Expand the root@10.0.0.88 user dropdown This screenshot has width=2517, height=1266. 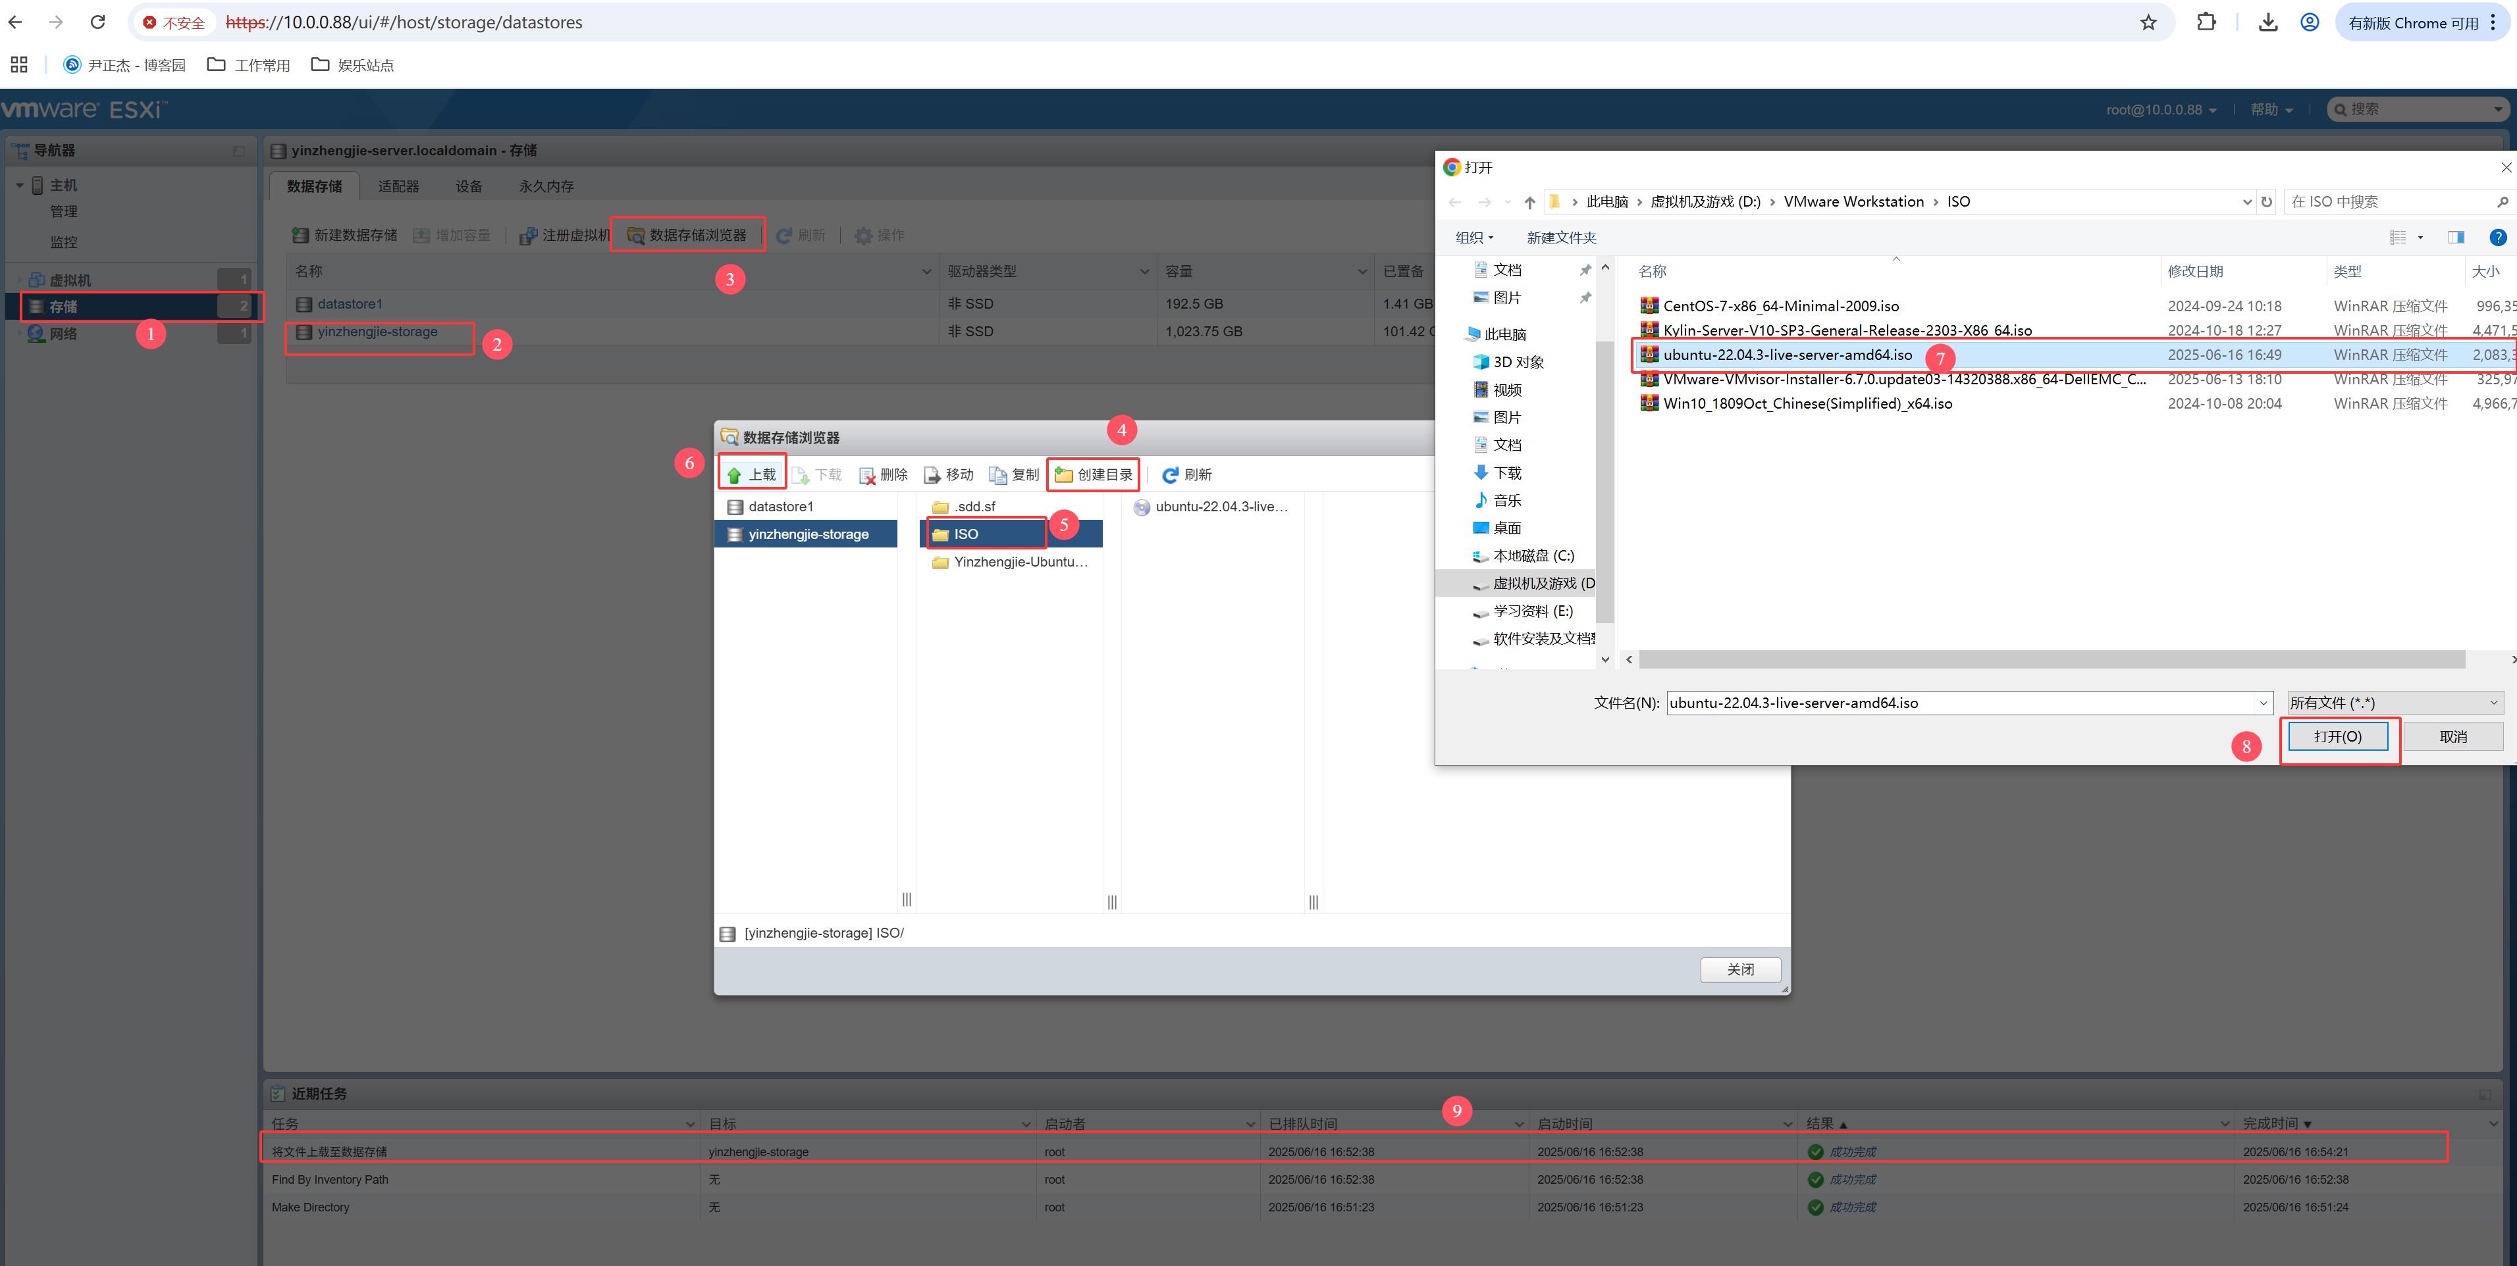2160,109
